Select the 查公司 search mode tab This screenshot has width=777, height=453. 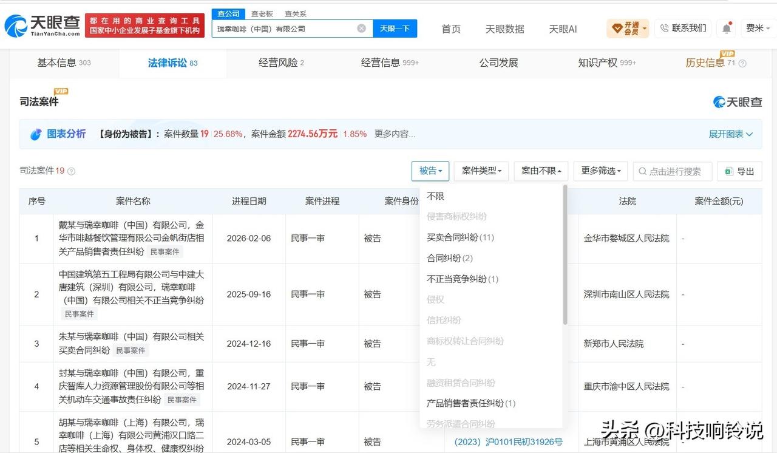[228, 13]
